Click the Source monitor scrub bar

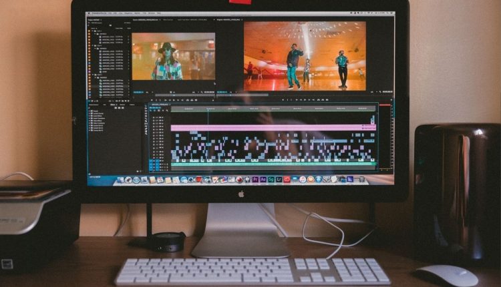click(184, 95)
